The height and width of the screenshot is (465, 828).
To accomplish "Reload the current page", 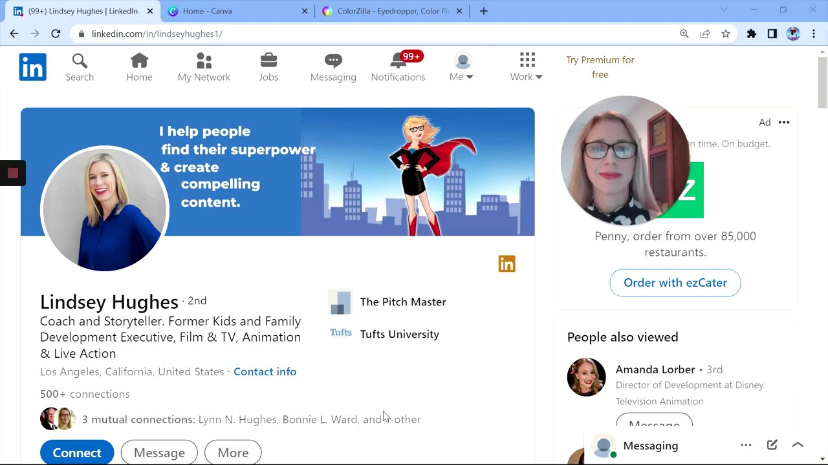I will (56, 34).
